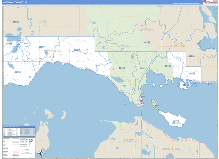Image resolution: width=219 pixels, height=159 pixels.
Task: Select ZIP code label 49762
Action: [x=77, y=50]
